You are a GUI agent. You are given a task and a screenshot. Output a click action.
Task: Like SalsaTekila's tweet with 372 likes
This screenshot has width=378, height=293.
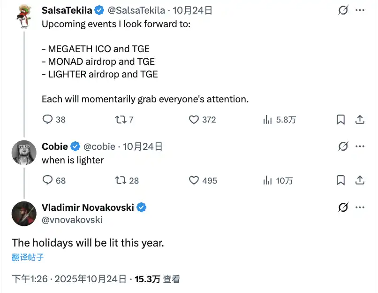[194, 120]
